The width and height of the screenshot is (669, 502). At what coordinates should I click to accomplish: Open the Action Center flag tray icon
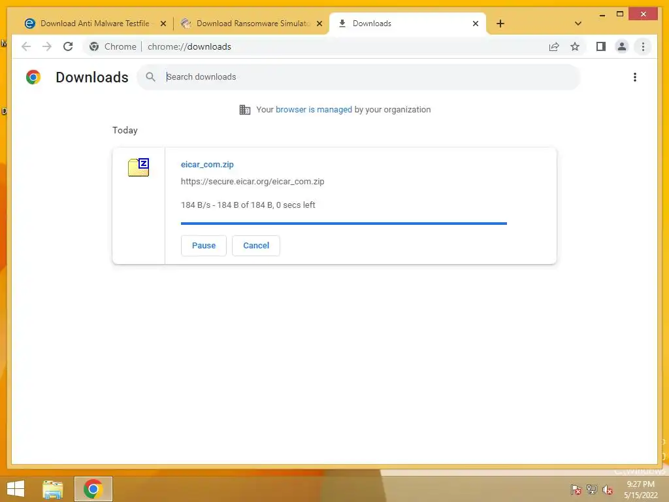pos(576,489)
